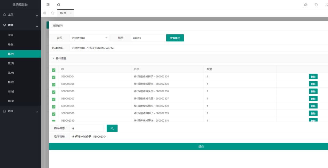This screenshot has width=328, height=168.
Task: Click the 账号 input field containing aaeink
Action: pos(148,38)
